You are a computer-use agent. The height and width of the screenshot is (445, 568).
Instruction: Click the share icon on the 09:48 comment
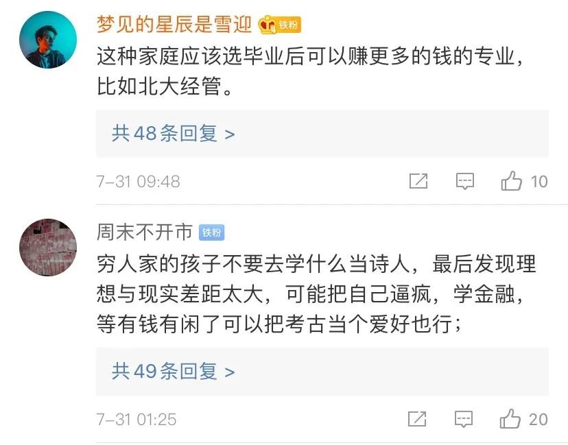pos(418,181)
